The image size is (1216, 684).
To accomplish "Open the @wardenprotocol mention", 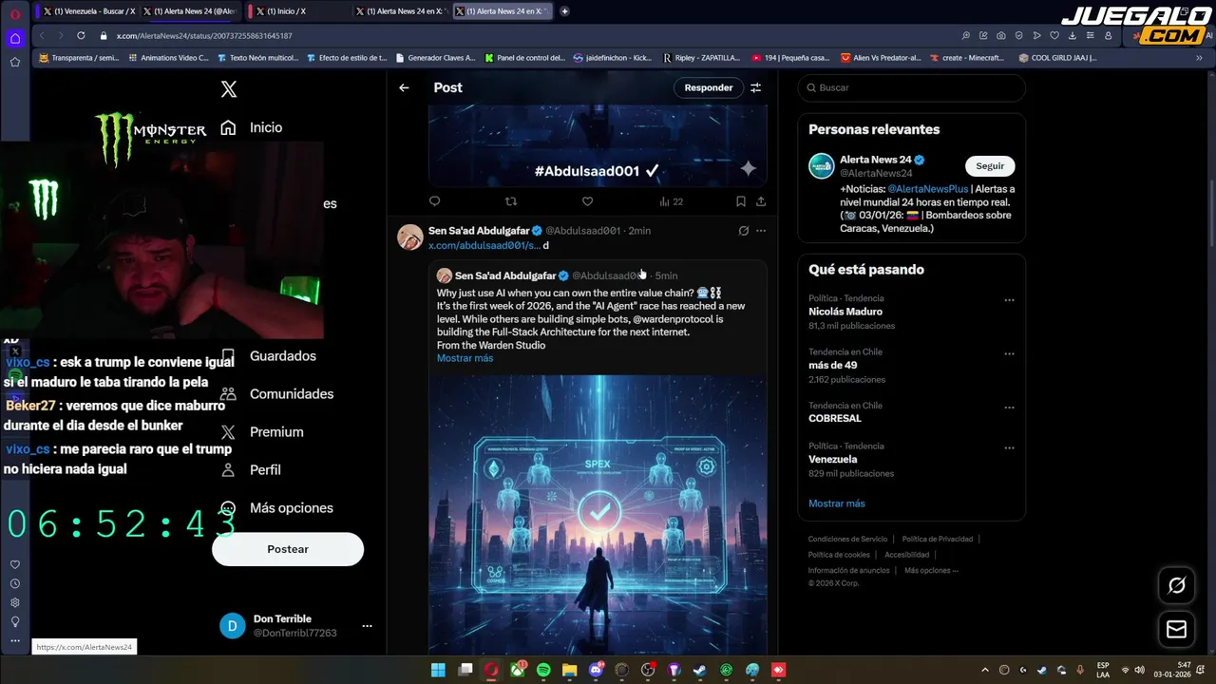I will click(x=674, y=319).
